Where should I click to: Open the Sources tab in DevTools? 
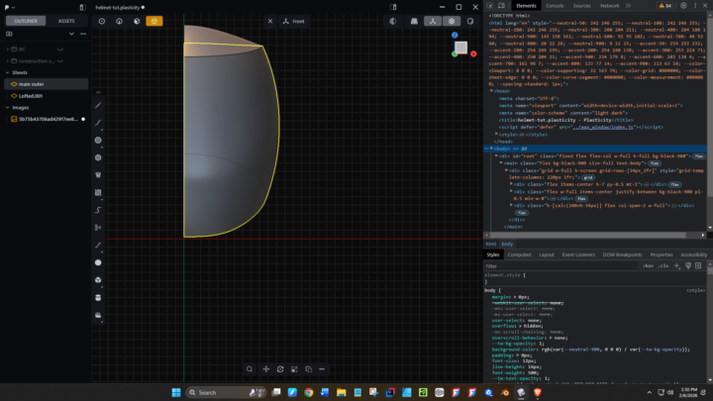tap(581, 6)
